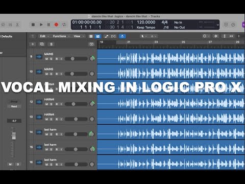Open the LCD display mode dropdown
This screenshot has height=184, width=245.
click(217, 25)
